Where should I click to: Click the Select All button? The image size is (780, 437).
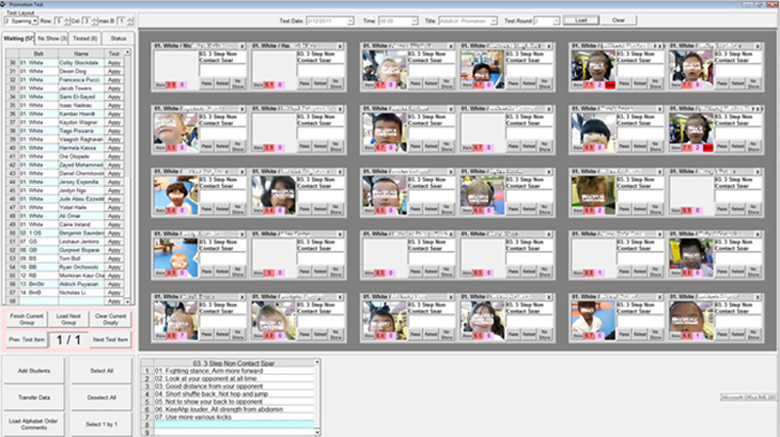pos(103,371)
